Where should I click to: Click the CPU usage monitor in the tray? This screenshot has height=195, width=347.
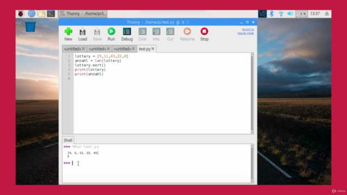pos(301,14)
